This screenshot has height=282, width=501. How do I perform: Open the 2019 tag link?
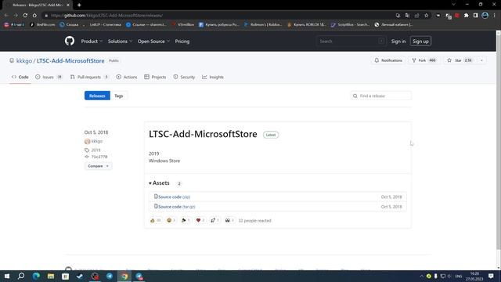pyautogui.click(x=96, y=150)
